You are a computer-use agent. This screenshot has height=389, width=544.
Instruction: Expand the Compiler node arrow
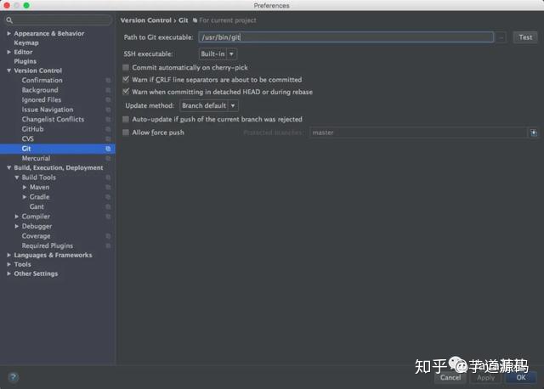[x=17, y=217]
